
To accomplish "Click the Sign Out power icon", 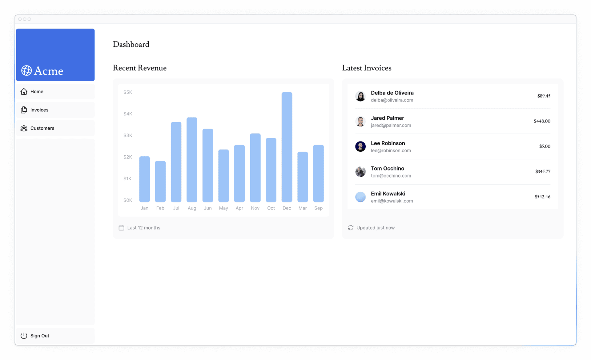I will [x=24, y=335].
